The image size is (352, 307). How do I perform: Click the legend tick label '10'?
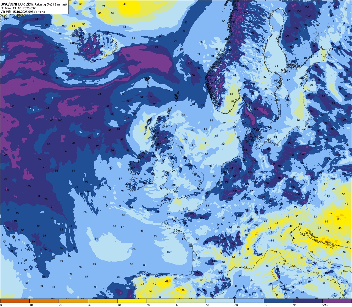[x=31, y=305]
